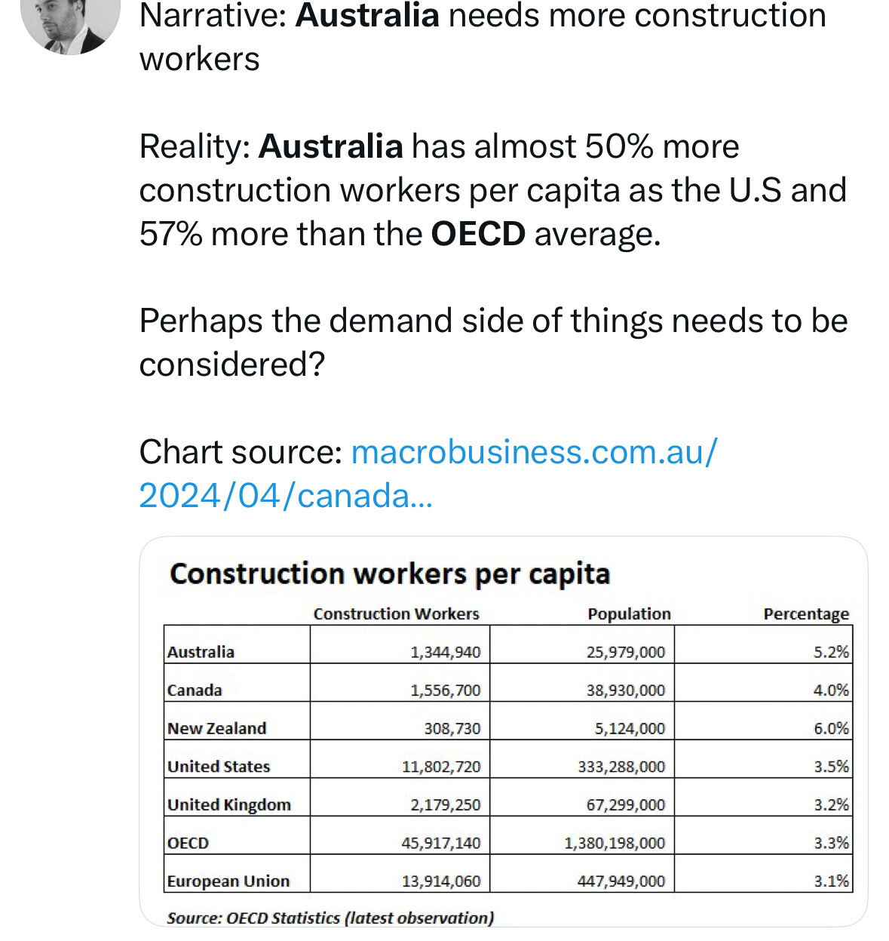
Task: Select the European Union row label
Action: (x=228, y=881)
